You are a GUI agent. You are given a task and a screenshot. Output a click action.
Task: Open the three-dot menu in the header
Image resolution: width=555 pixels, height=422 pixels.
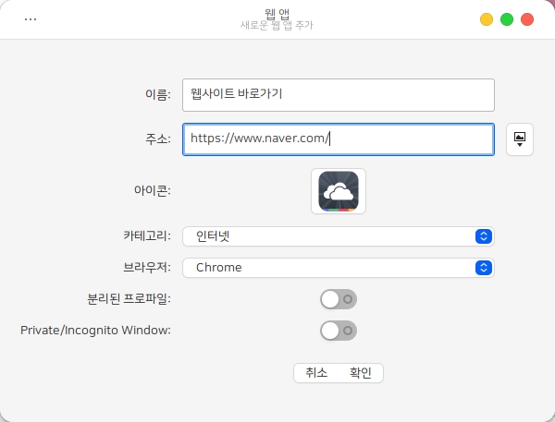[x=31, y=19]
